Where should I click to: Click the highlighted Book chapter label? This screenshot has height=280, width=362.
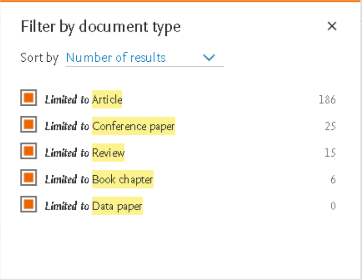point(122,180)
